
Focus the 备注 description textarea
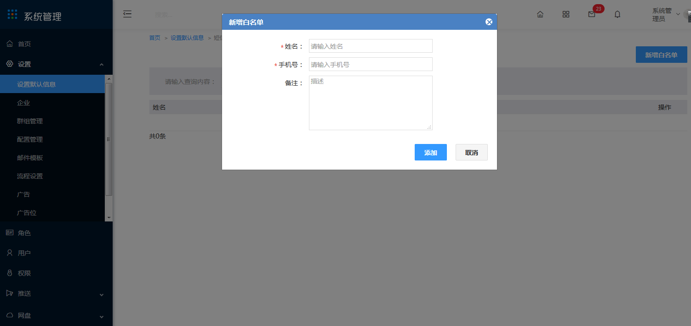click(371, 103)
